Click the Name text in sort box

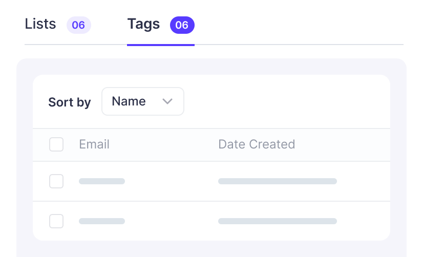tap(129, 101)
